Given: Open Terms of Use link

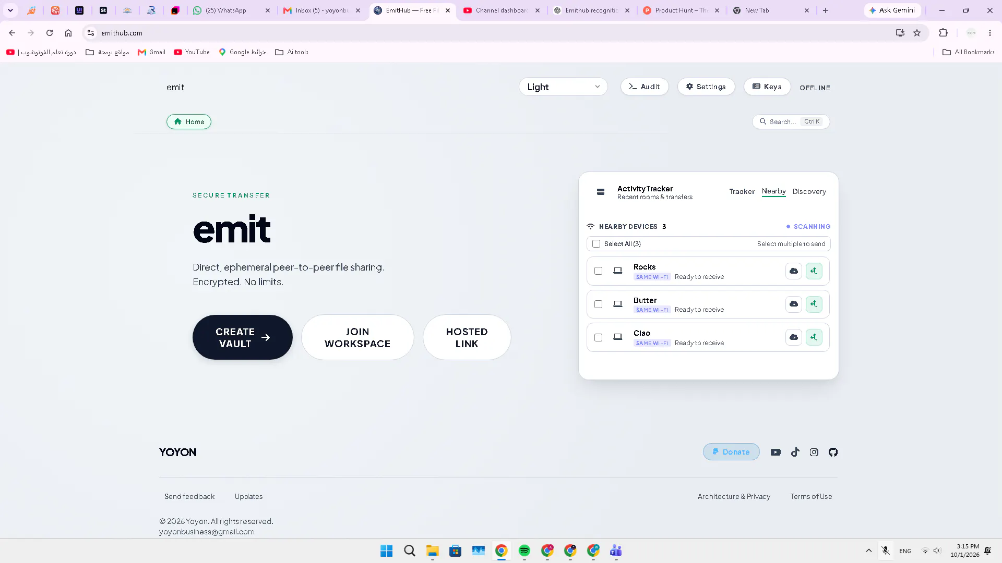Looking at the screenshot, I should 811,496.
